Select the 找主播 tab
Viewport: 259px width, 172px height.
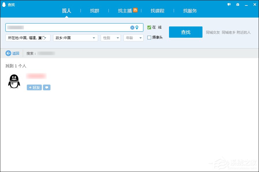(125, 11)
